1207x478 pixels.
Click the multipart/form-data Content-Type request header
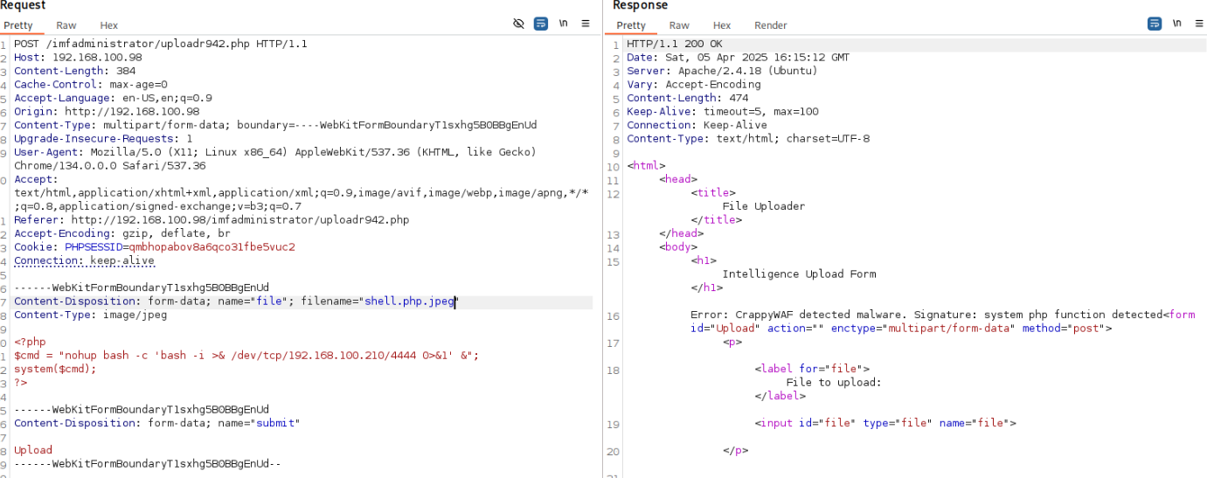275,125
